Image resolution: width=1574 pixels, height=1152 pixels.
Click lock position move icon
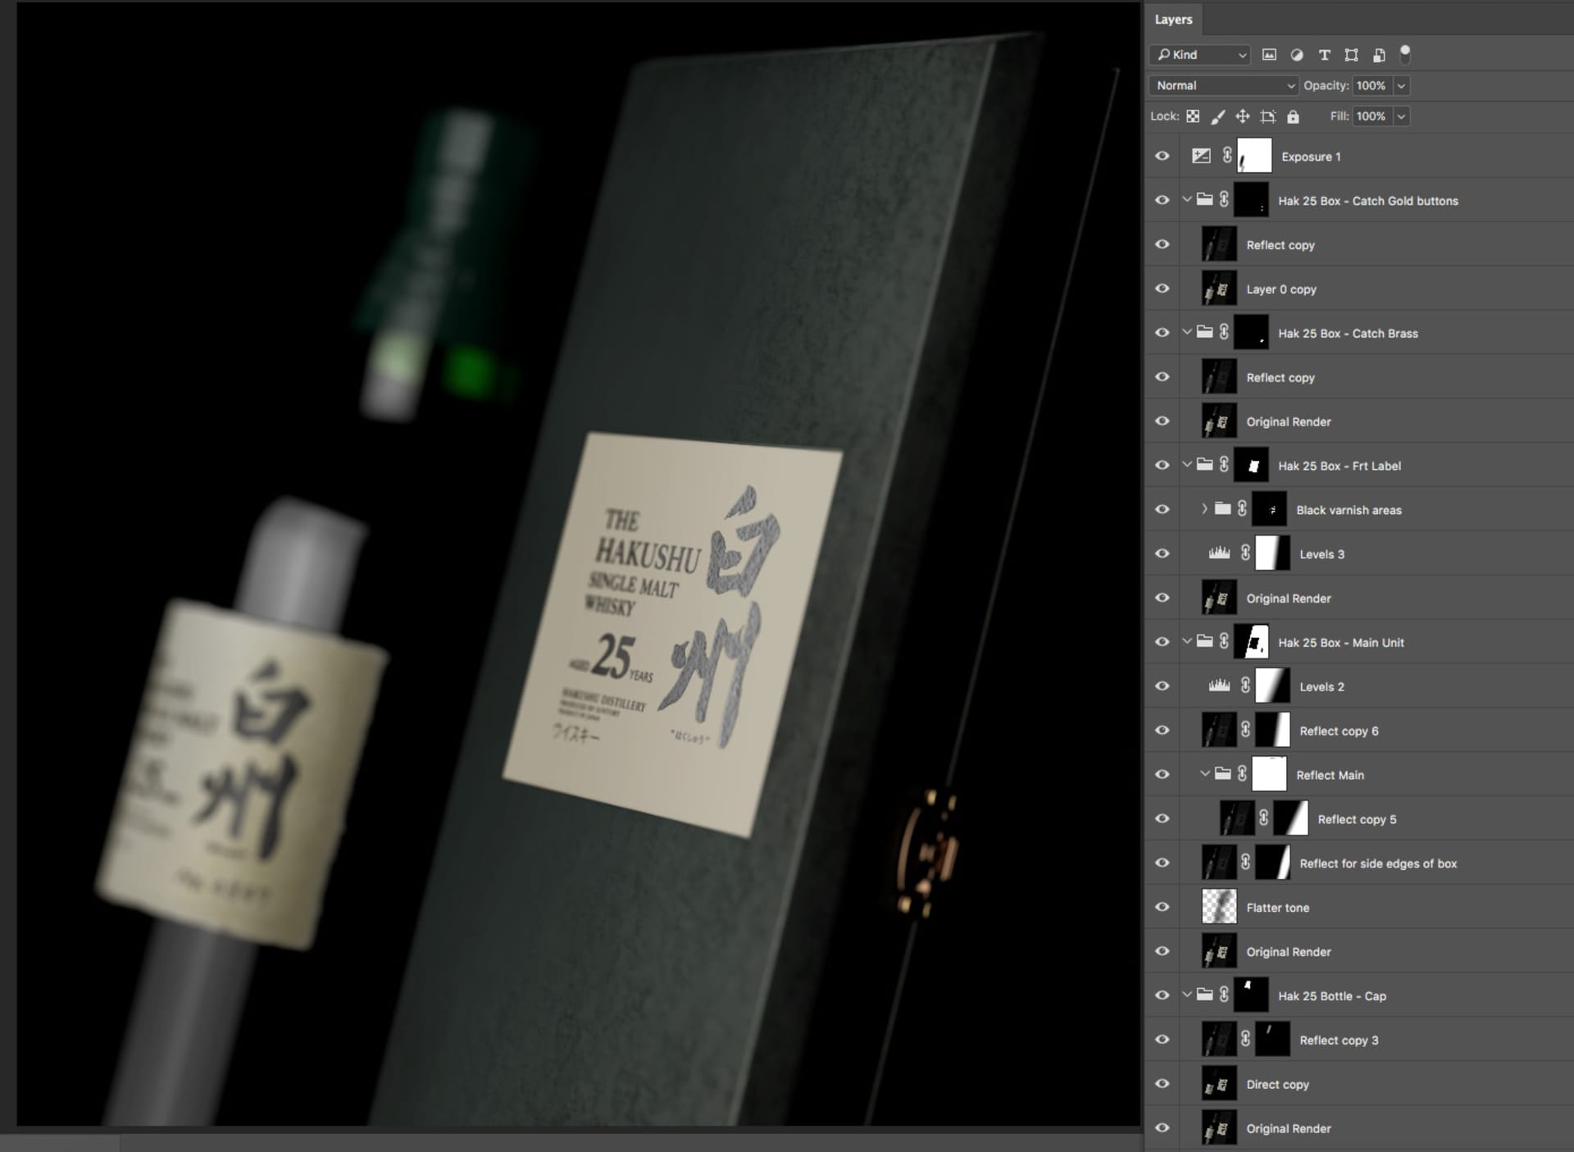1243,116
